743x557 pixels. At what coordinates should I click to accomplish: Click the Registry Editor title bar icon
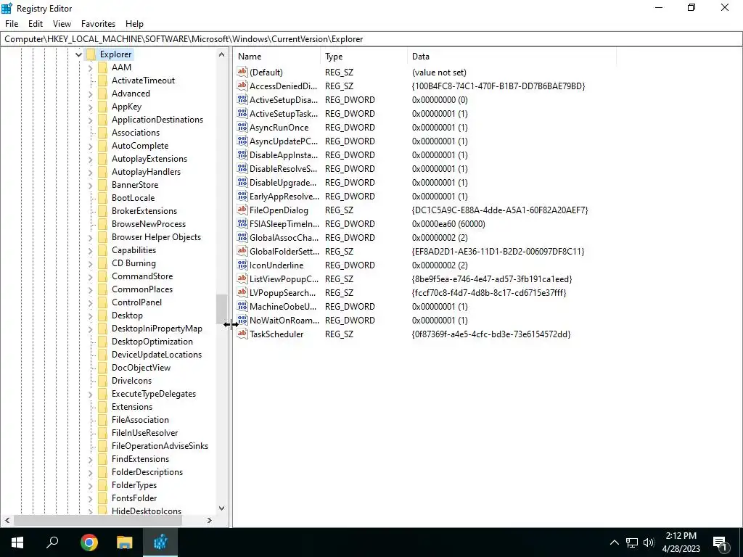pos(7,8)
